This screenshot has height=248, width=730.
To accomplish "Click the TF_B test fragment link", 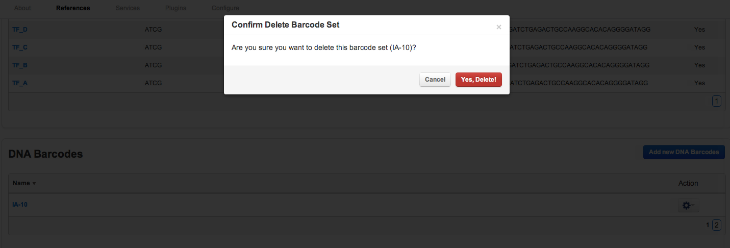I will [20, 65].
